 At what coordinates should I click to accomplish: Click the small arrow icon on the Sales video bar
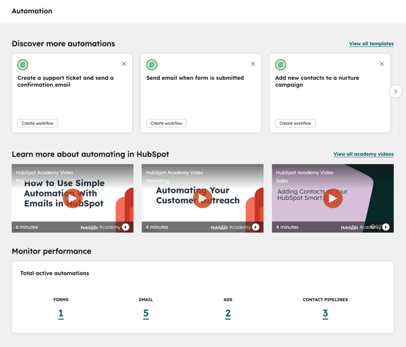tap(386, 227)
